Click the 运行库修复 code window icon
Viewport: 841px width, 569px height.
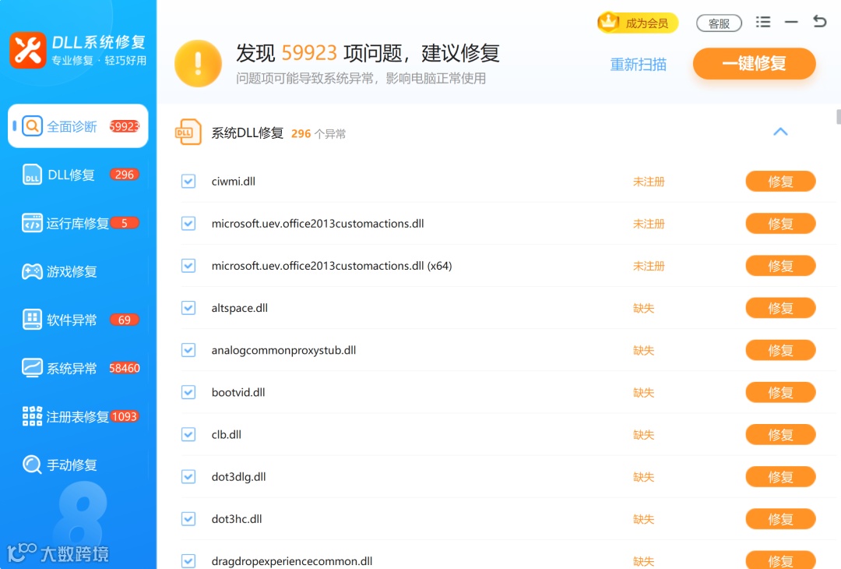click(32, 223)
